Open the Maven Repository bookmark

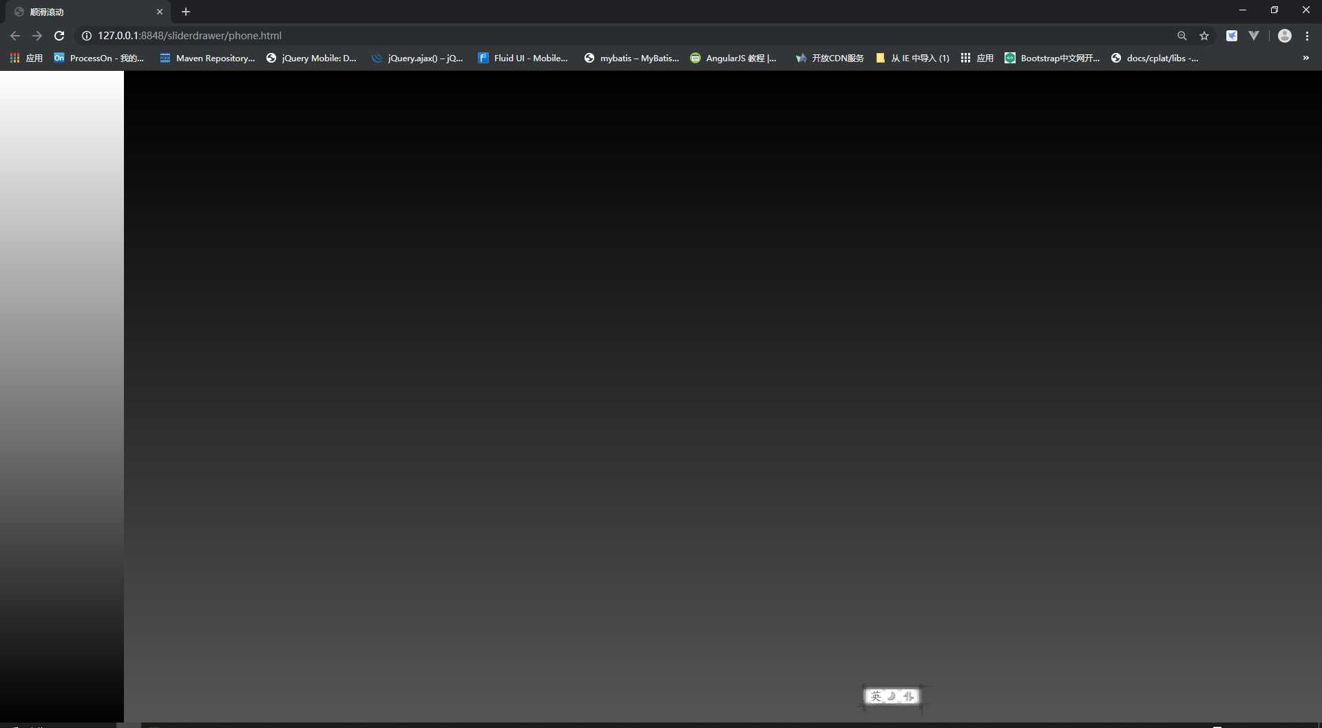[207, 58]
